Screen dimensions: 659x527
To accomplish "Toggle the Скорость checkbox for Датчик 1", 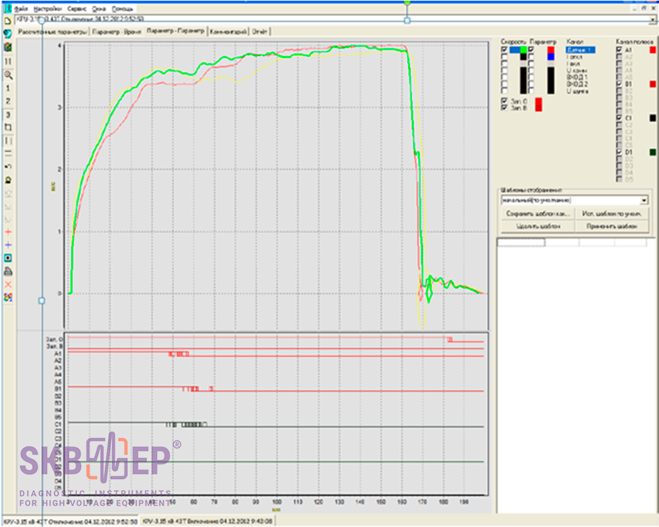I will (x=504, y=50).
